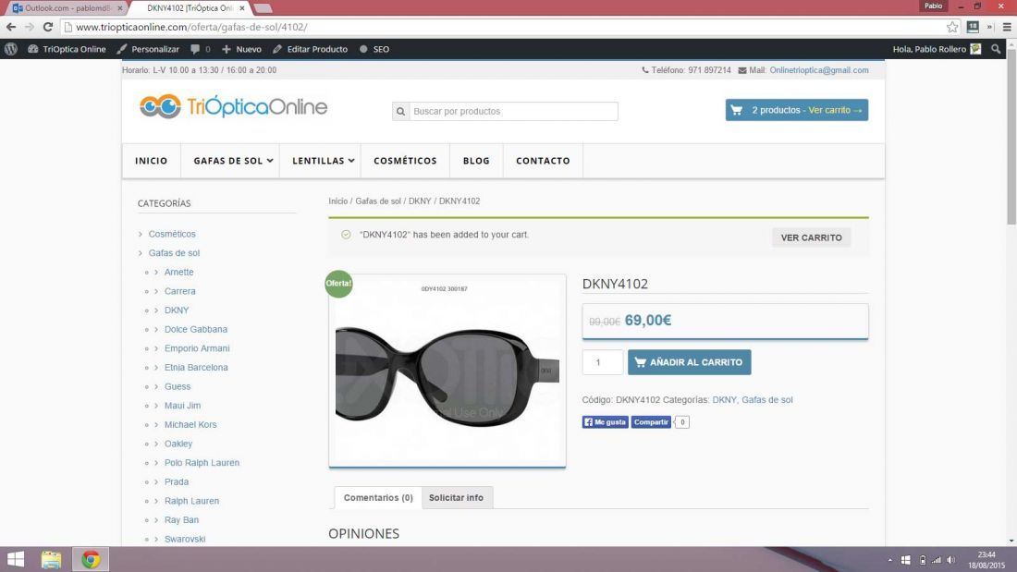Screen dimensions: 1017x572
Task: Open the Chrome hamburger menu
Action: click(1007, 27)
